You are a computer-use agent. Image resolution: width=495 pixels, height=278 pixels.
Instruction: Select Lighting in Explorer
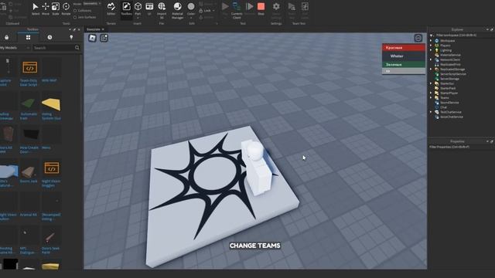tap(445, 50)
